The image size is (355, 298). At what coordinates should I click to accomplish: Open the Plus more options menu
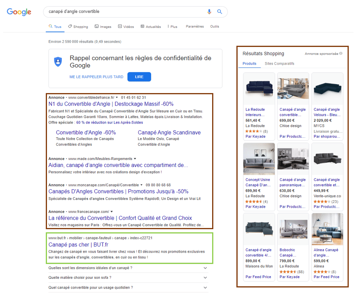pos(172,27)
